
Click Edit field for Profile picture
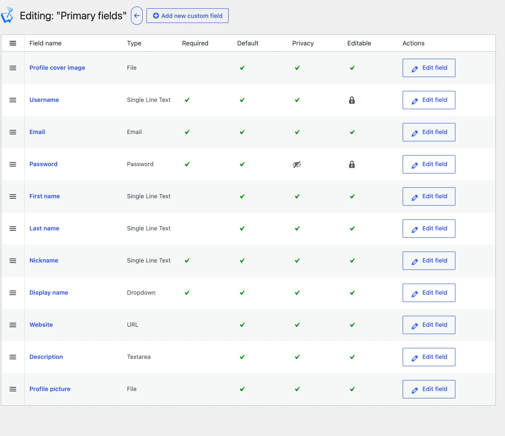click(429, 389)
